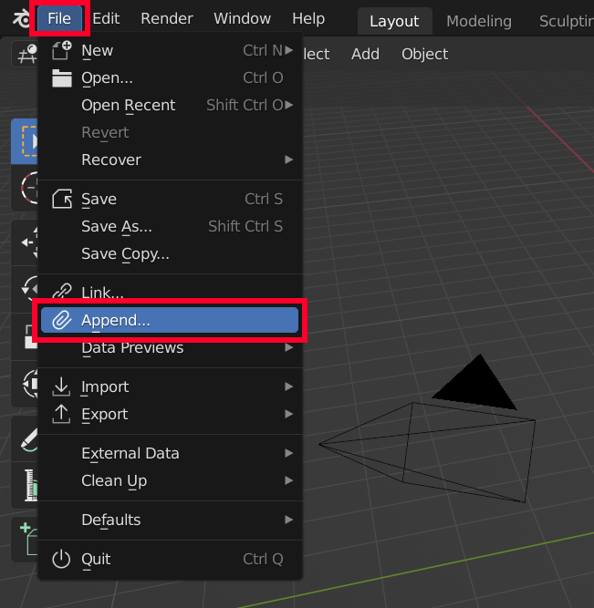Pick the Annotate pencil tool in toolbar
Image resolution: width=594 pixels, height=608 pixels.
pos(27,438)
